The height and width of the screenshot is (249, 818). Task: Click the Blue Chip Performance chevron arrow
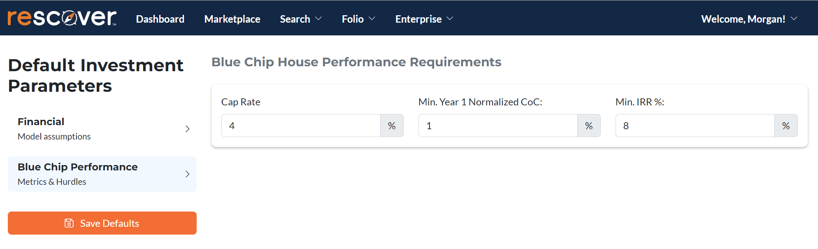click(188, 174)
